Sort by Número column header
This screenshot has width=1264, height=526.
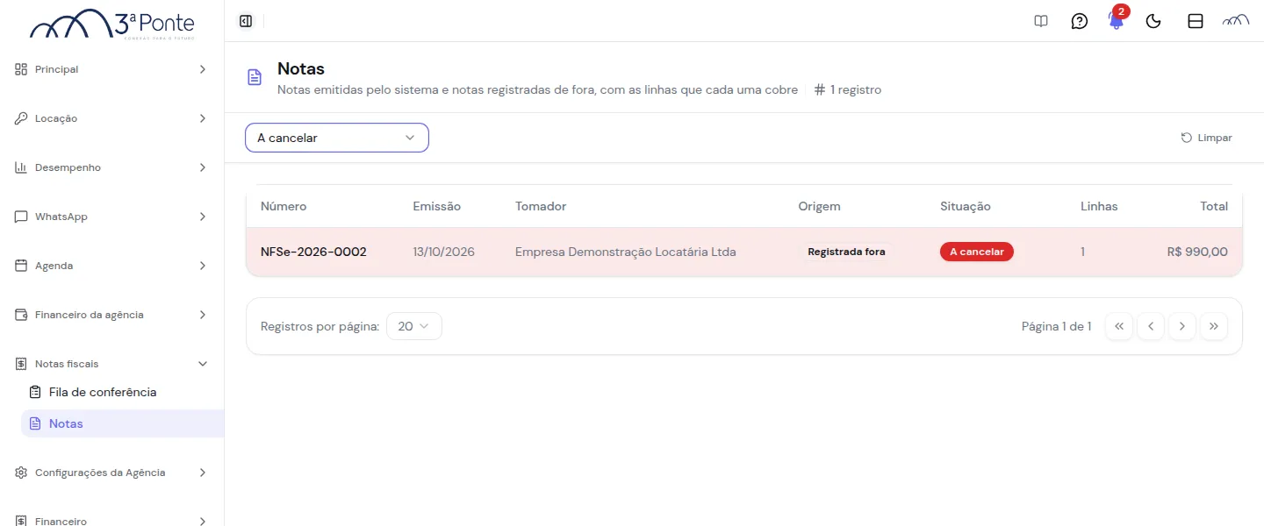[x=284, y=206]
